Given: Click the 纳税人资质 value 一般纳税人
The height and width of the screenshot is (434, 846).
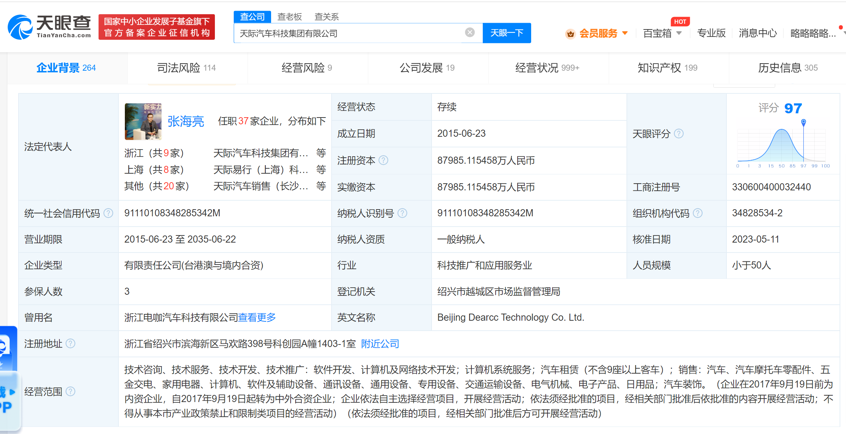Looking at the screenshot, I should 461,239.
